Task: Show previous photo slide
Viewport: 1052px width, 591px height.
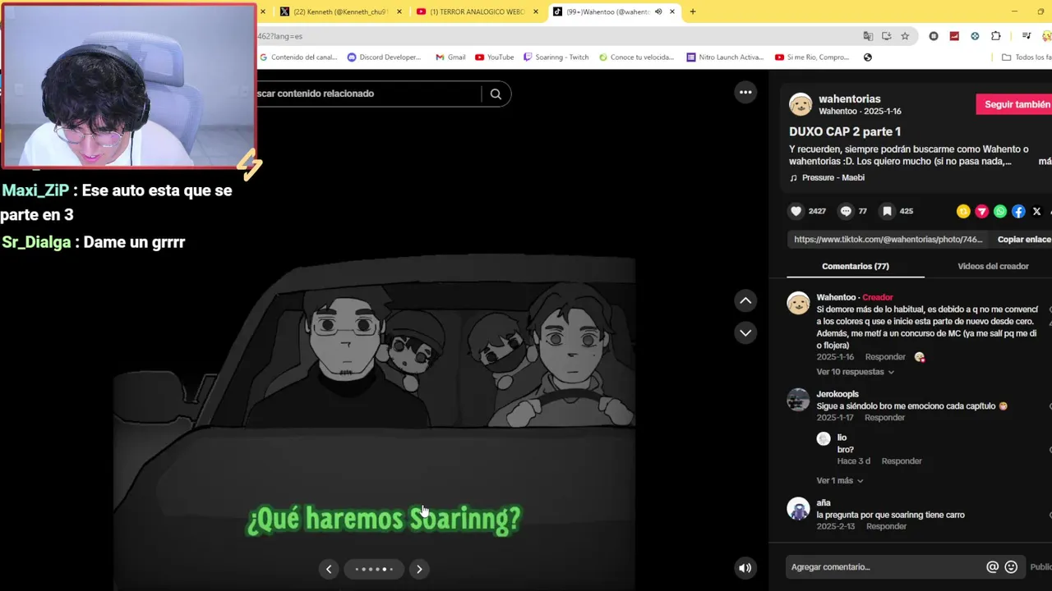Action: [329, 569]
